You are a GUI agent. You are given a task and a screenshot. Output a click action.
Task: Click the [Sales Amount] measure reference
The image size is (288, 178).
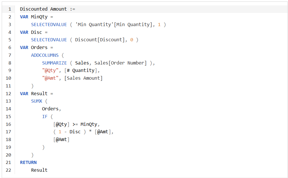pyautogui.click(x=83, y=78)
